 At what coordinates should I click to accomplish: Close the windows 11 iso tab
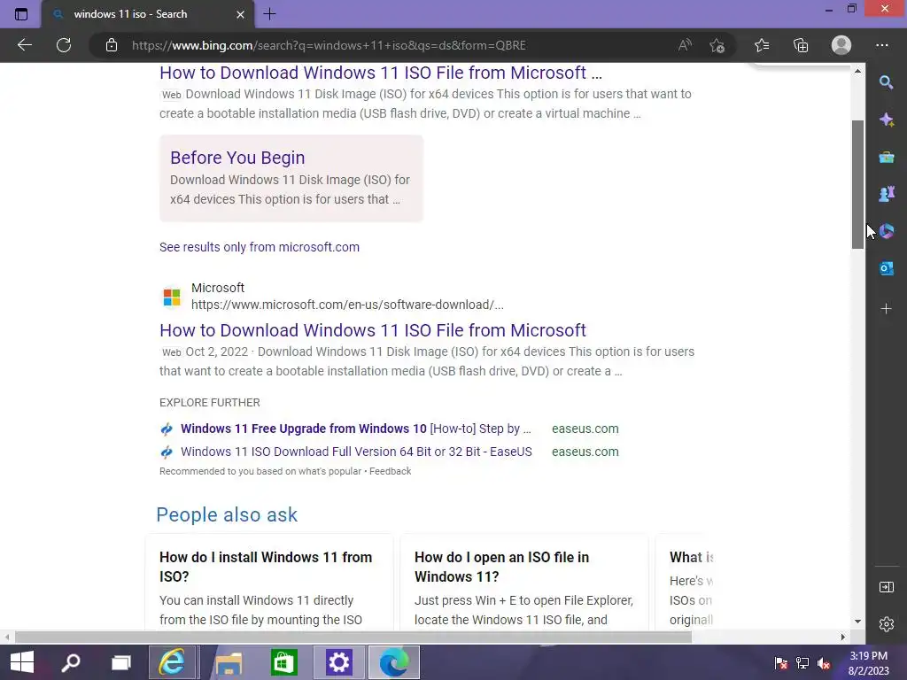tap(240, 14)
